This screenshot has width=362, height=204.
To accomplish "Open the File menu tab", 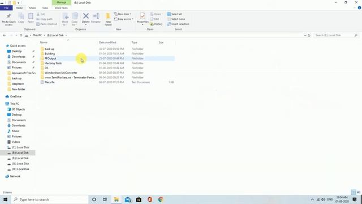I will (6, 8).
